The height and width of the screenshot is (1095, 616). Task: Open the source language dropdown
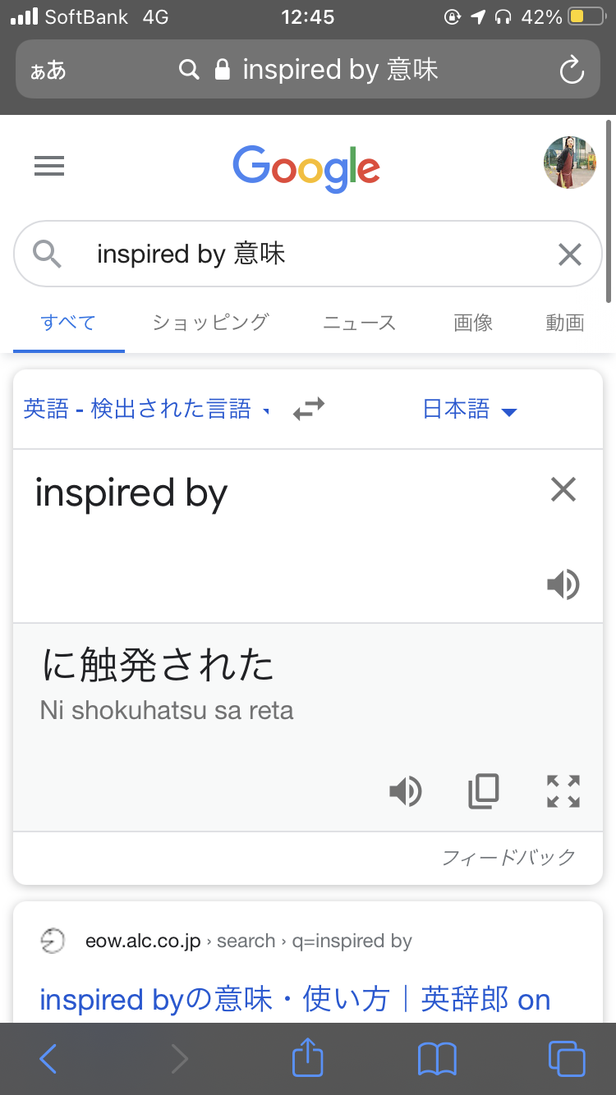(x=146, y=409)
